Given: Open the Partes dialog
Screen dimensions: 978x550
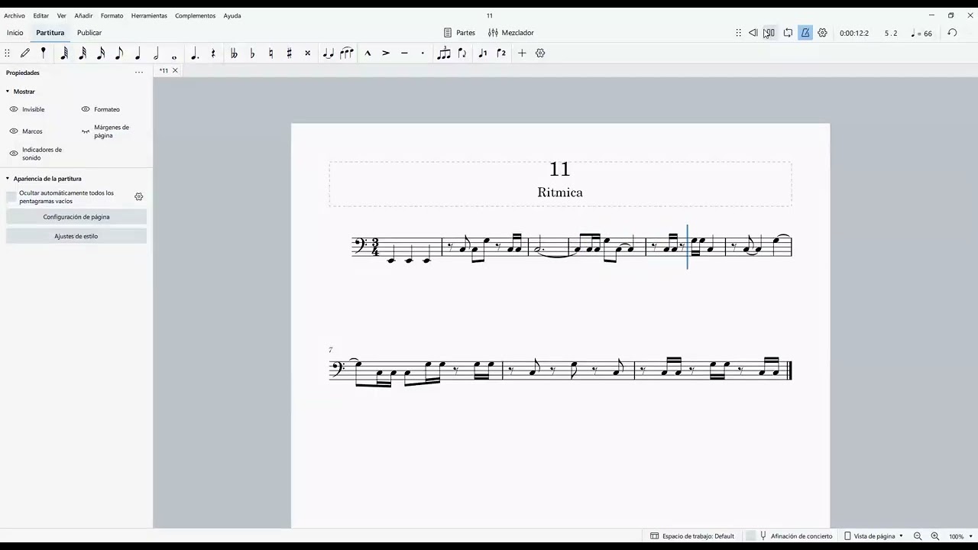Looking at the screenshot, I should (x=459, y=33).
